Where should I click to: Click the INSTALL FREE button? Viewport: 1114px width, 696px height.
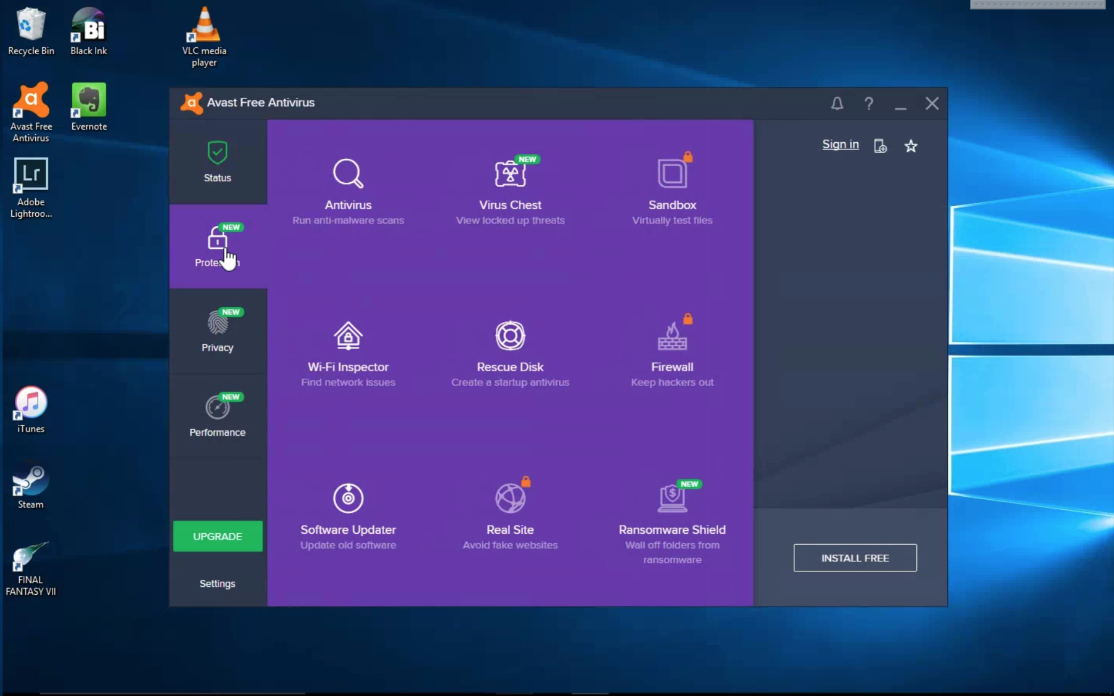point(855,558)
